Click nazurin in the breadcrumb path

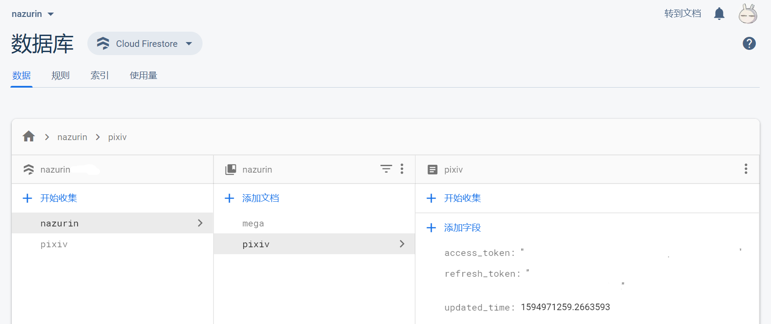72,137
